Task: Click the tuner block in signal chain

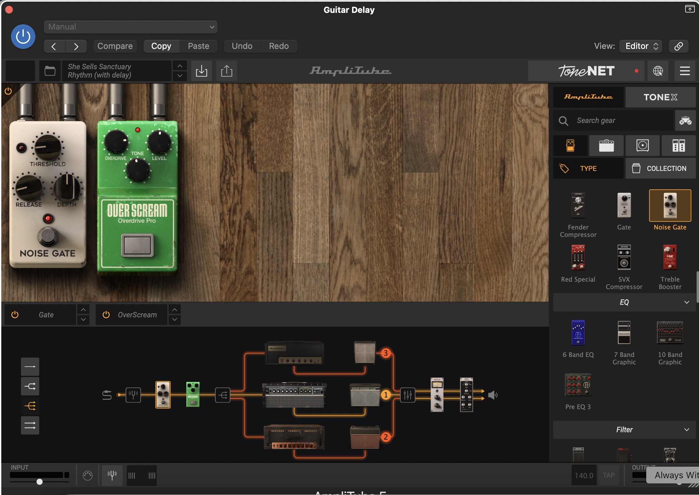Action: pyautogui.click(x=133, y=395)
